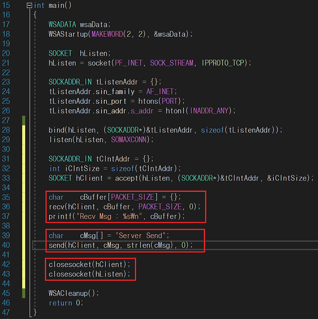318x319 pixels.
Task: Click the strlen function call
Action: (138, 245)
